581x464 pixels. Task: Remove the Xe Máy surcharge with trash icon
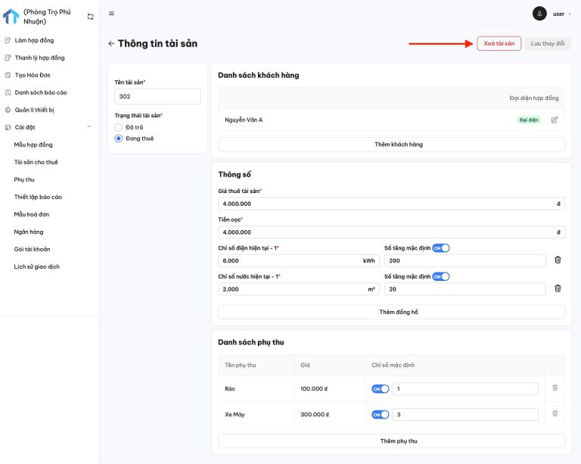click(555, 414)
